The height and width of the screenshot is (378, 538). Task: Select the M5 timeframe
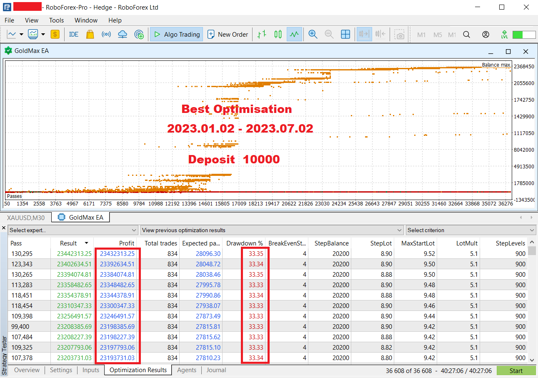tap(438, 35)
